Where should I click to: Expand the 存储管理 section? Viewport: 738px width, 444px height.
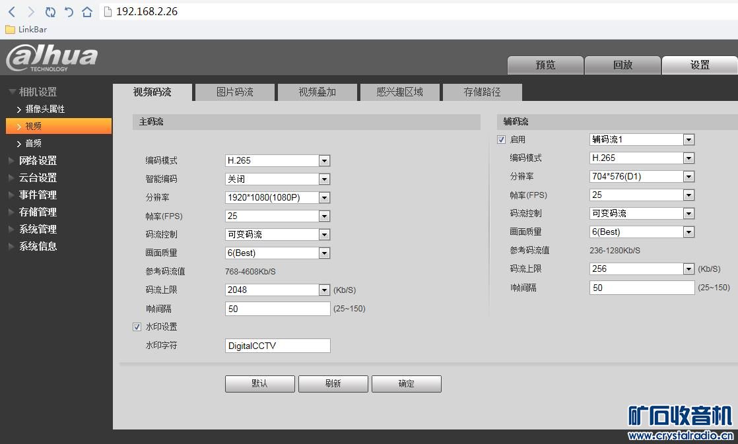click(x=33, y=212)
